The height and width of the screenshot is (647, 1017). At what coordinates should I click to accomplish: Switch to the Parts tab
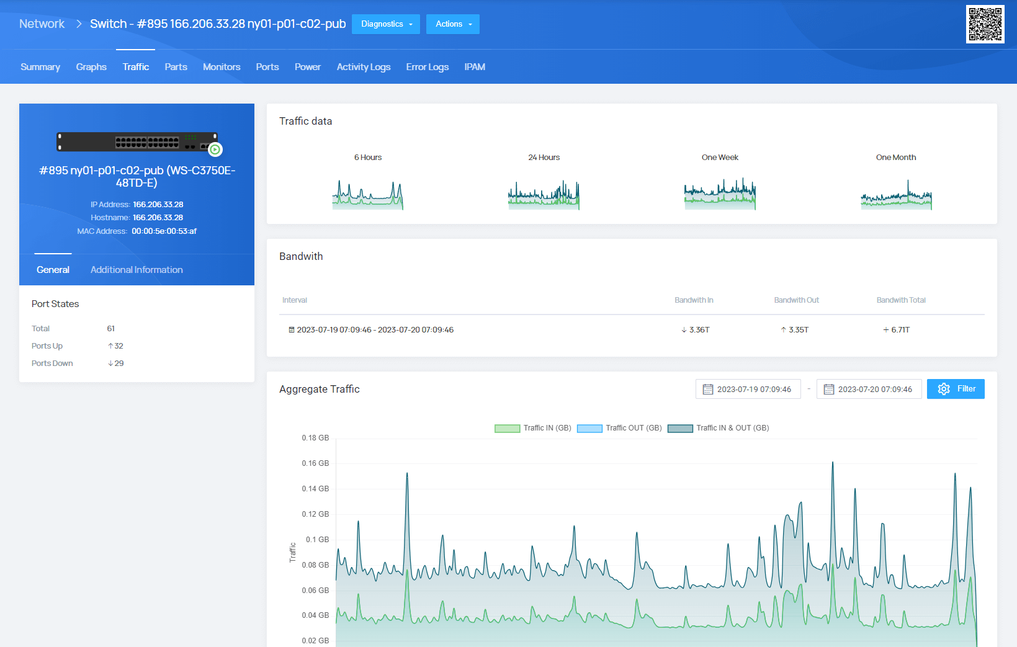[x=176, y=67]
